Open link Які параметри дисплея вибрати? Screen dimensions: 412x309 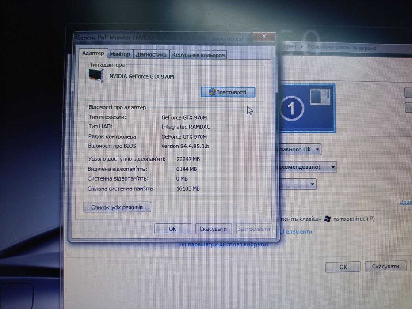point(223,245)
